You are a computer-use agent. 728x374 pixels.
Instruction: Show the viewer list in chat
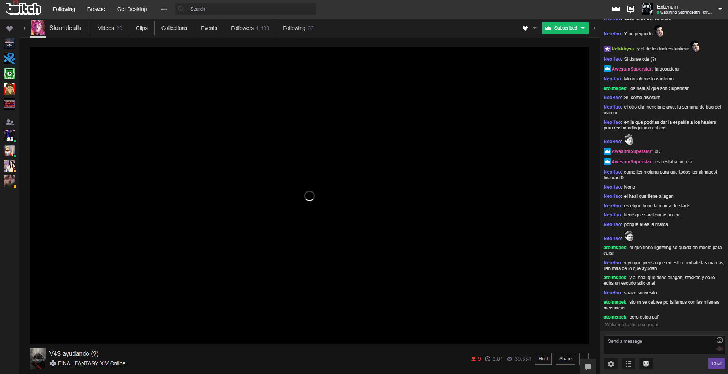coord(628,364)
